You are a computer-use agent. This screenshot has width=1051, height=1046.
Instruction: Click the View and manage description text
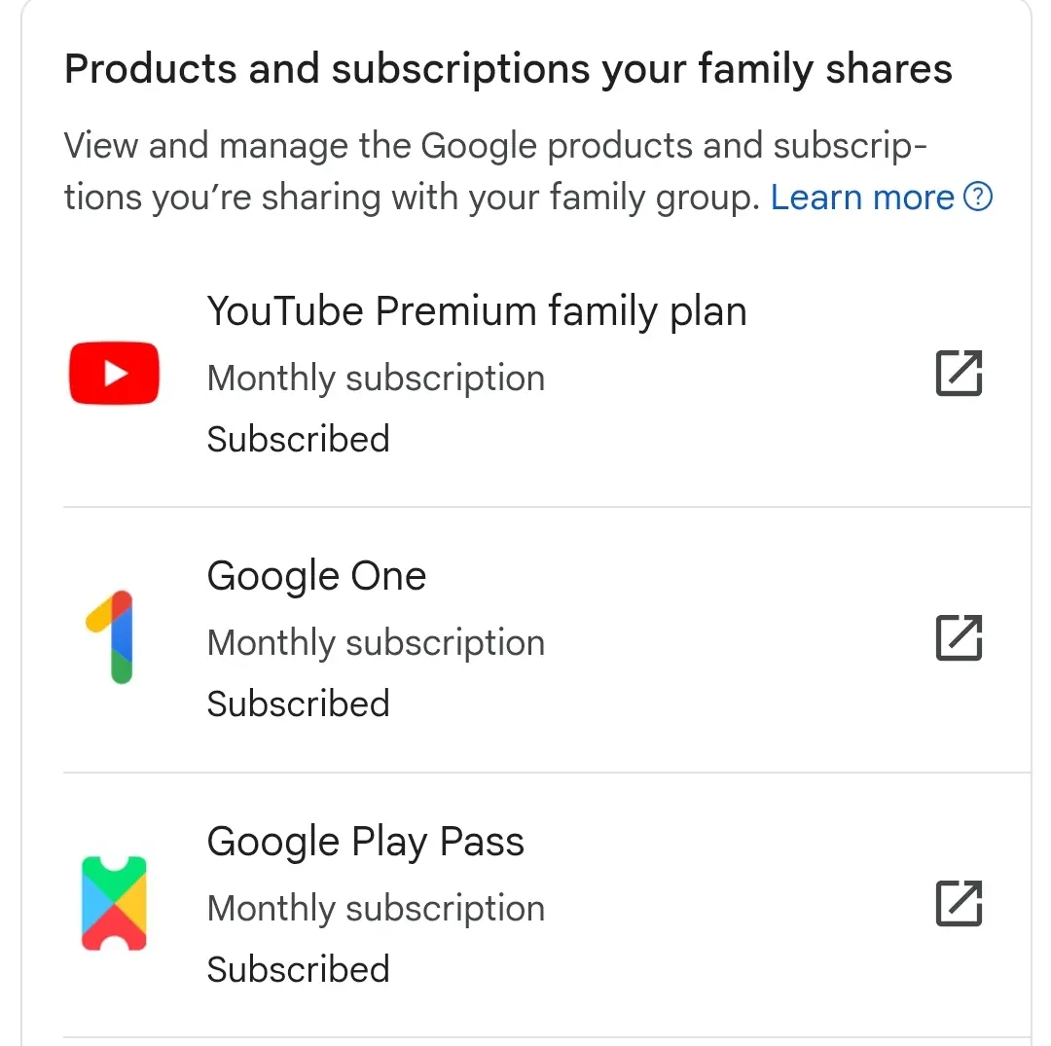[x=496, y=171]
